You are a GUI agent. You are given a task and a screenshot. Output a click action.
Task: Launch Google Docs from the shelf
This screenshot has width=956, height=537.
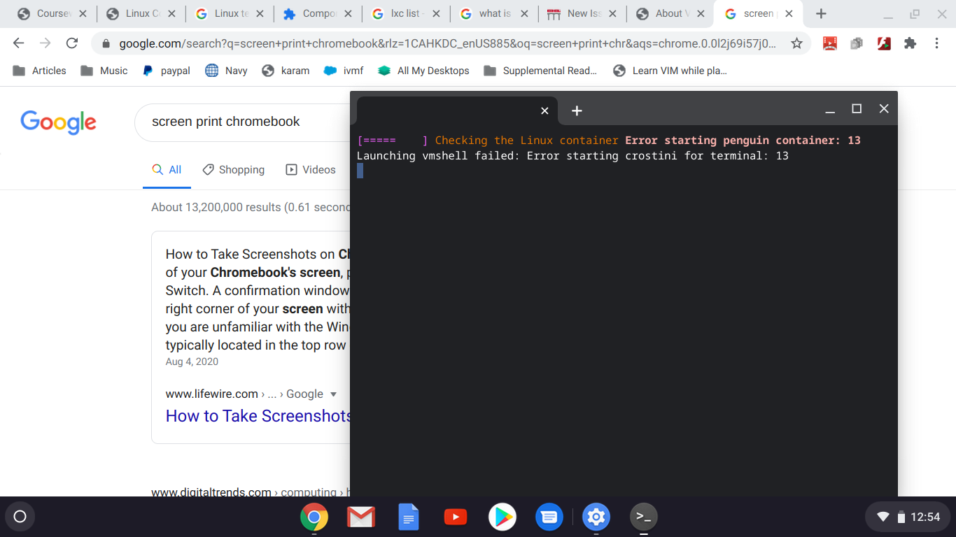pyautogui.click(x=408, y=517)
